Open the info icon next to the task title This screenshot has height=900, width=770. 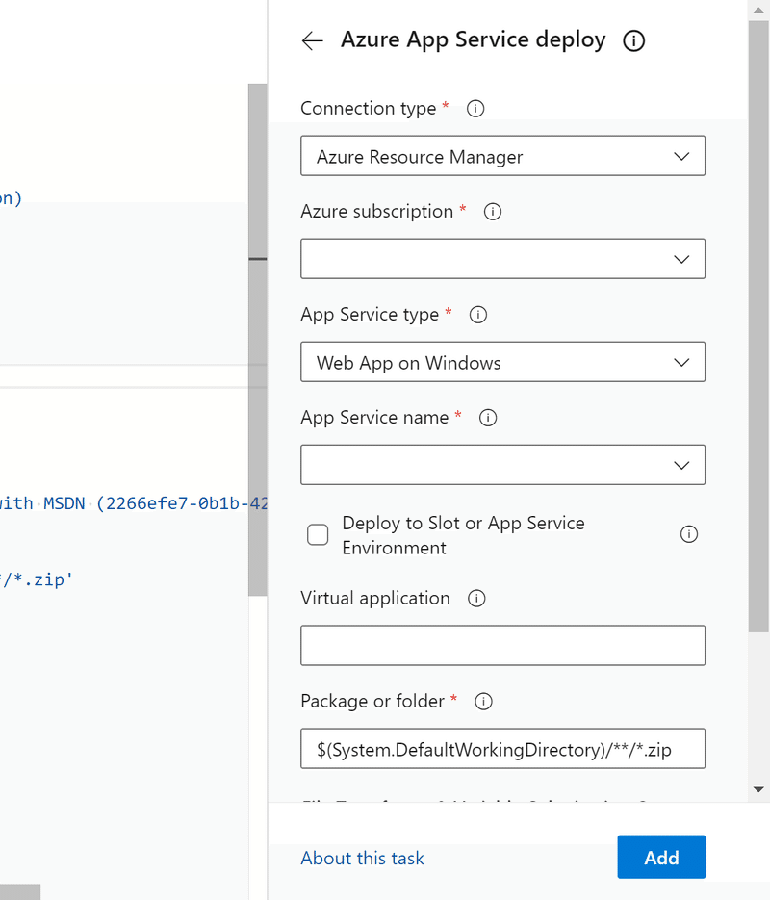[x=633, y=40]
